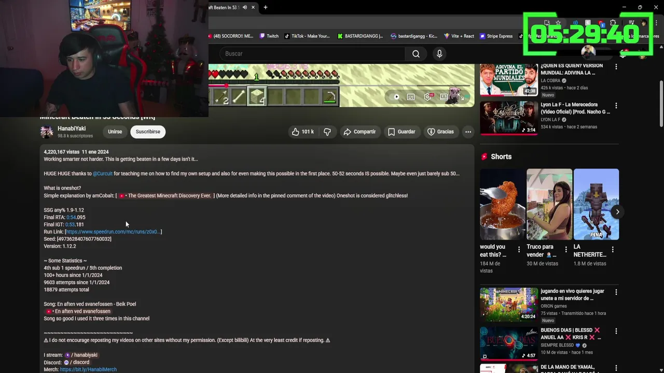Click the Suscribirse button
The image size is (664, 373).
[148, 132]
